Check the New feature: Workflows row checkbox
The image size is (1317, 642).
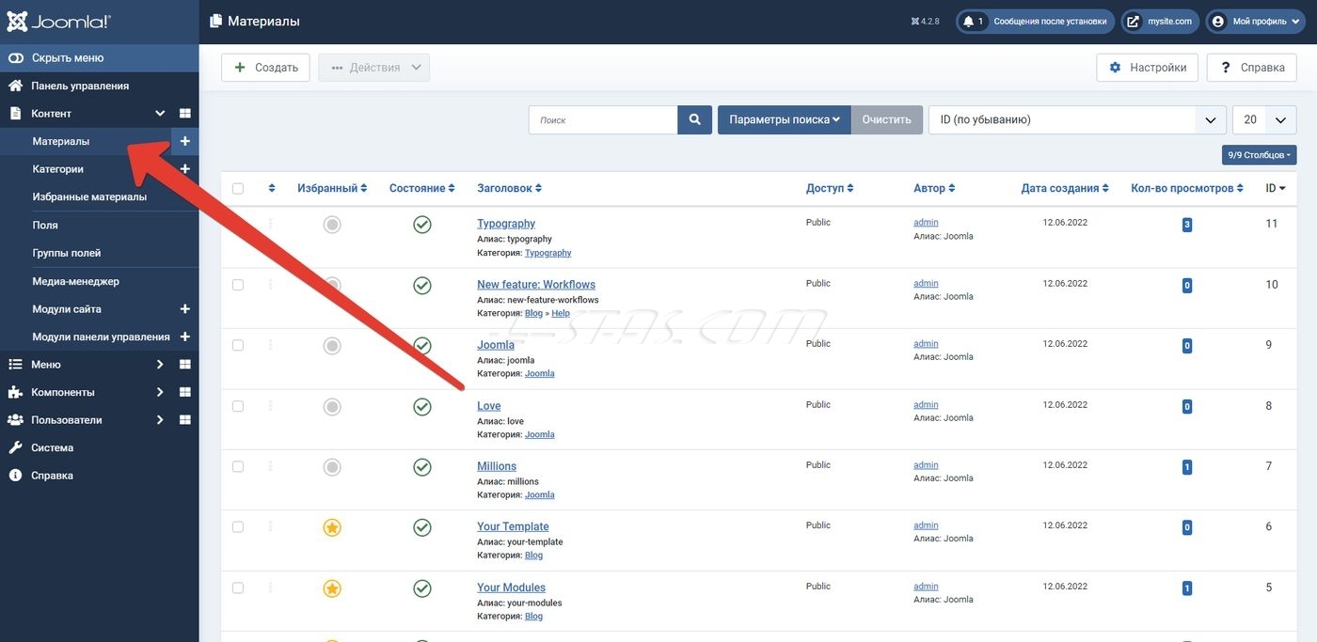[238, 285]
